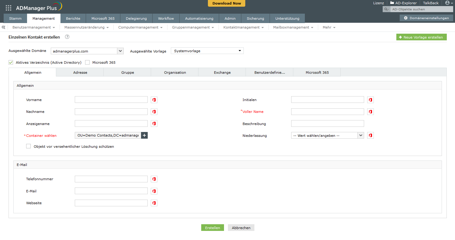The width and height of the screenshot is (455, 240).
Task: Click the Container wählen OU path field
Action: tap(108, 135)
